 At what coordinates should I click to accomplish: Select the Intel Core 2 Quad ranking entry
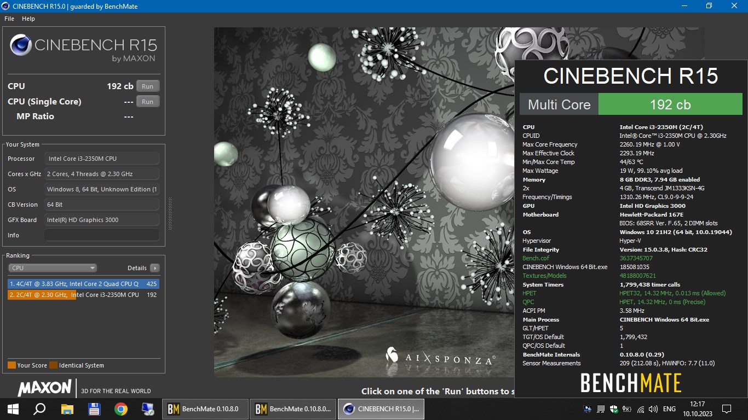click(x=83, y=284)
